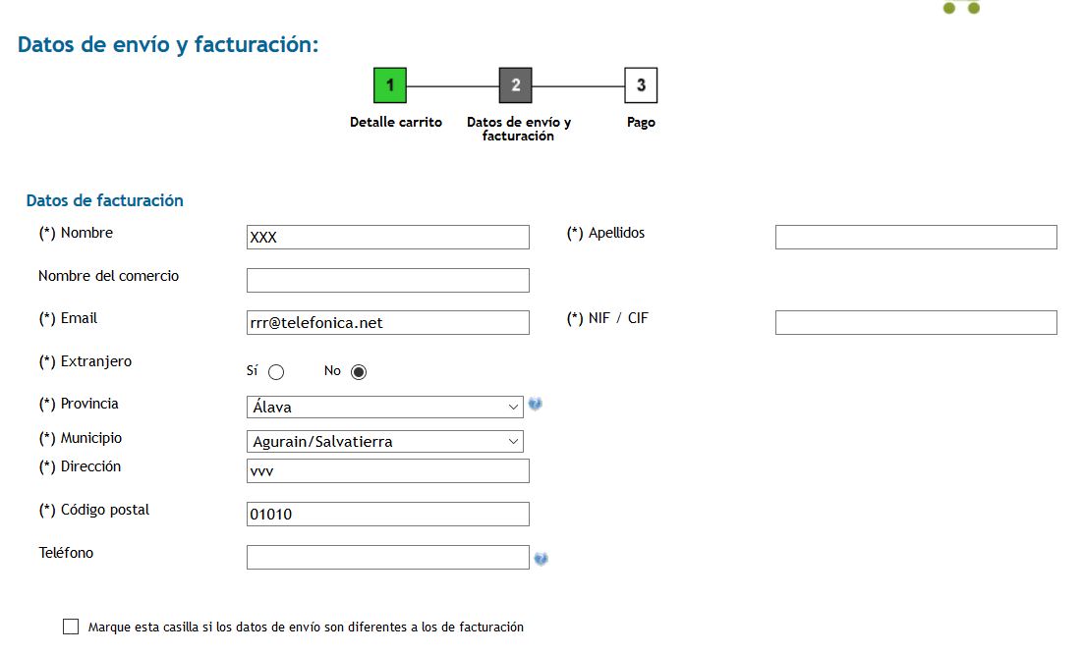Click step 3 Pago box
The image size is (1083, 655).
pos(641,85)
